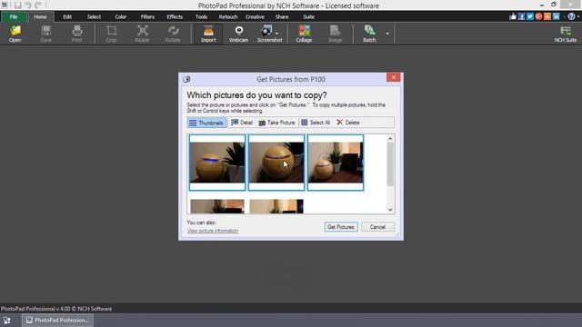Viewport: 582px width, 327px height.
Task: Click the thumbnail list scroll down arrow
Action: (x=390, y=210)
